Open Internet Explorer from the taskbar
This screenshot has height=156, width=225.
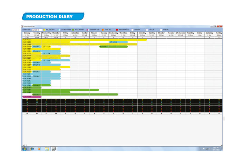(32, 149)
